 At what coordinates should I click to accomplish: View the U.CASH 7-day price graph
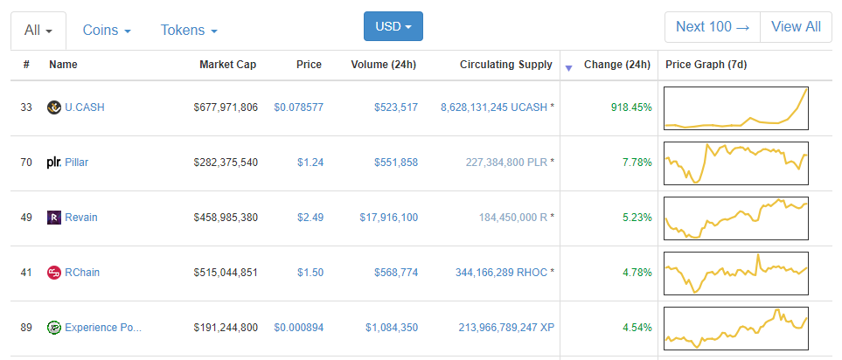(735, 107)
